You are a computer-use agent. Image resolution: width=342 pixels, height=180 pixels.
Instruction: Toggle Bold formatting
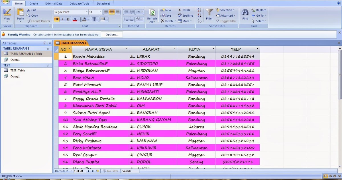point(57,19)
